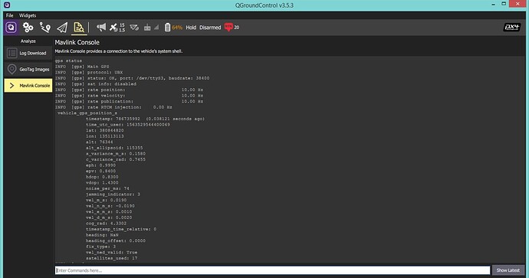Image resolution: width=529 pixels, height=278 pixels.
Task: Change the Hold flight mode
Action: (191, 28)
